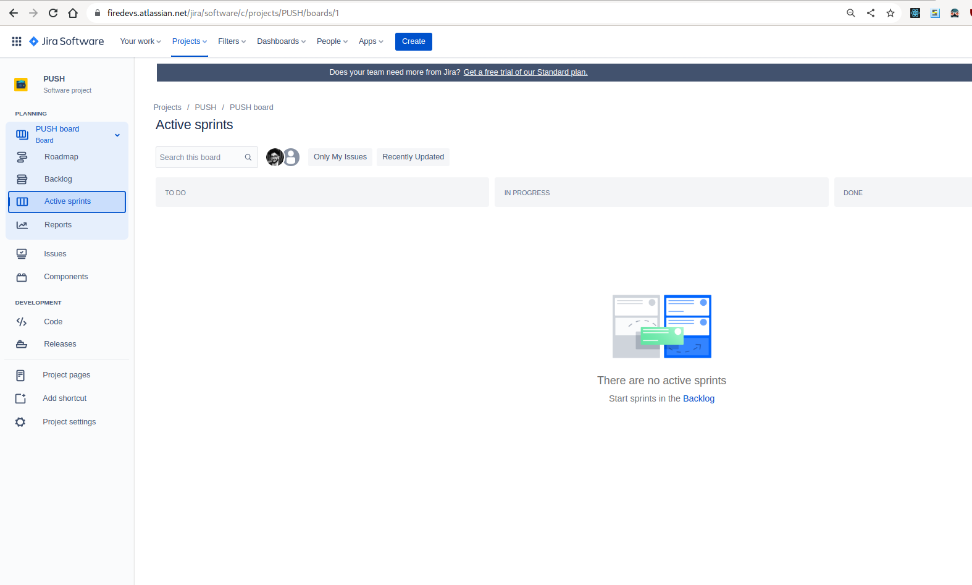Click the browser address bar URL
This screenshot has height=585, width=972.
223,13
